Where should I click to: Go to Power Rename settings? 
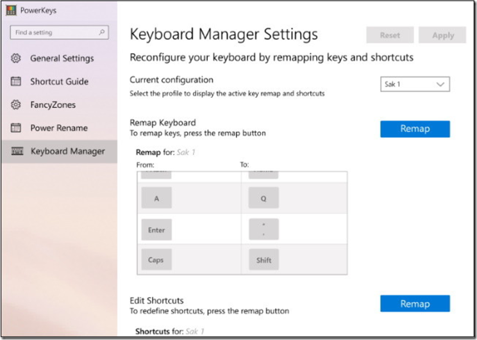point(59,127)
